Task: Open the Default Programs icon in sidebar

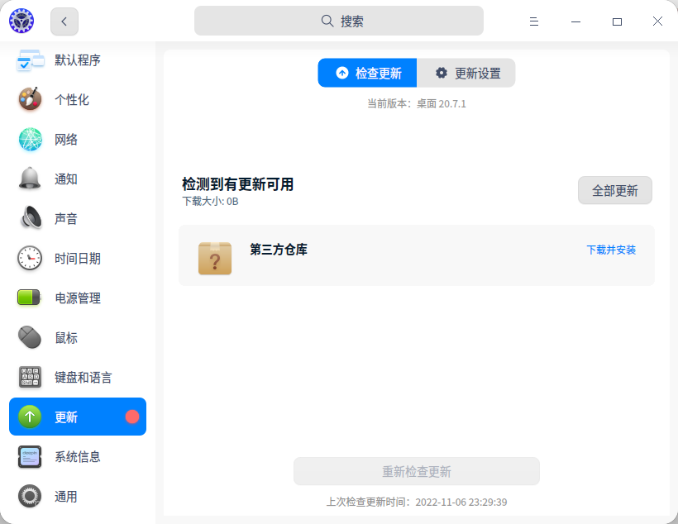Action: point(31,60)
